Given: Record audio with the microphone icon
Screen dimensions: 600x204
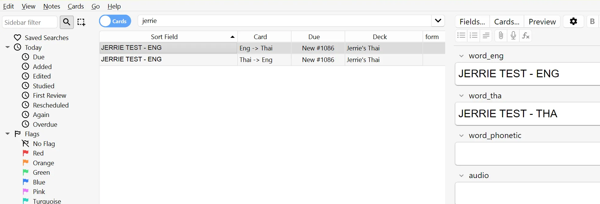Looking at the screenshot, I should [513, 35].
